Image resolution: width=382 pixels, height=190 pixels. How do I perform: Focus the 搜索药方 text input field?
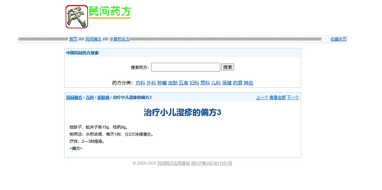click(185, 67)
